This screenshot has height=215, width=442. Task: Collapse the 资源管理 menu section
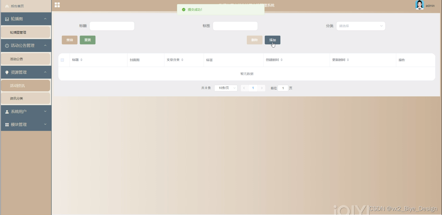coord(45,72)
